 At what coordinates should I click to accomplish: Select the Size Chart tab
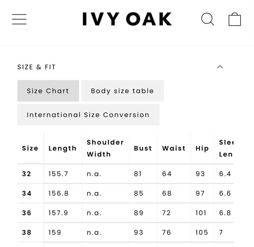tap(48, 91)
